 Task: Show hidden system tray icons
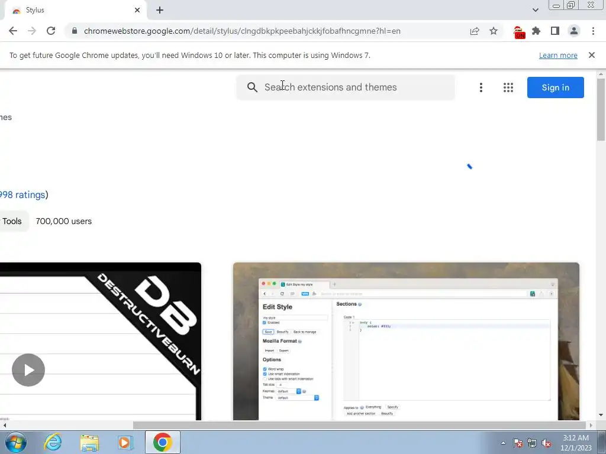coord(503,443)
